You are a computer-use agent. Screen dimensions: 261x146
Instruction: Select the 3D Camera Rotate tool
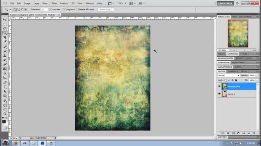5,105
